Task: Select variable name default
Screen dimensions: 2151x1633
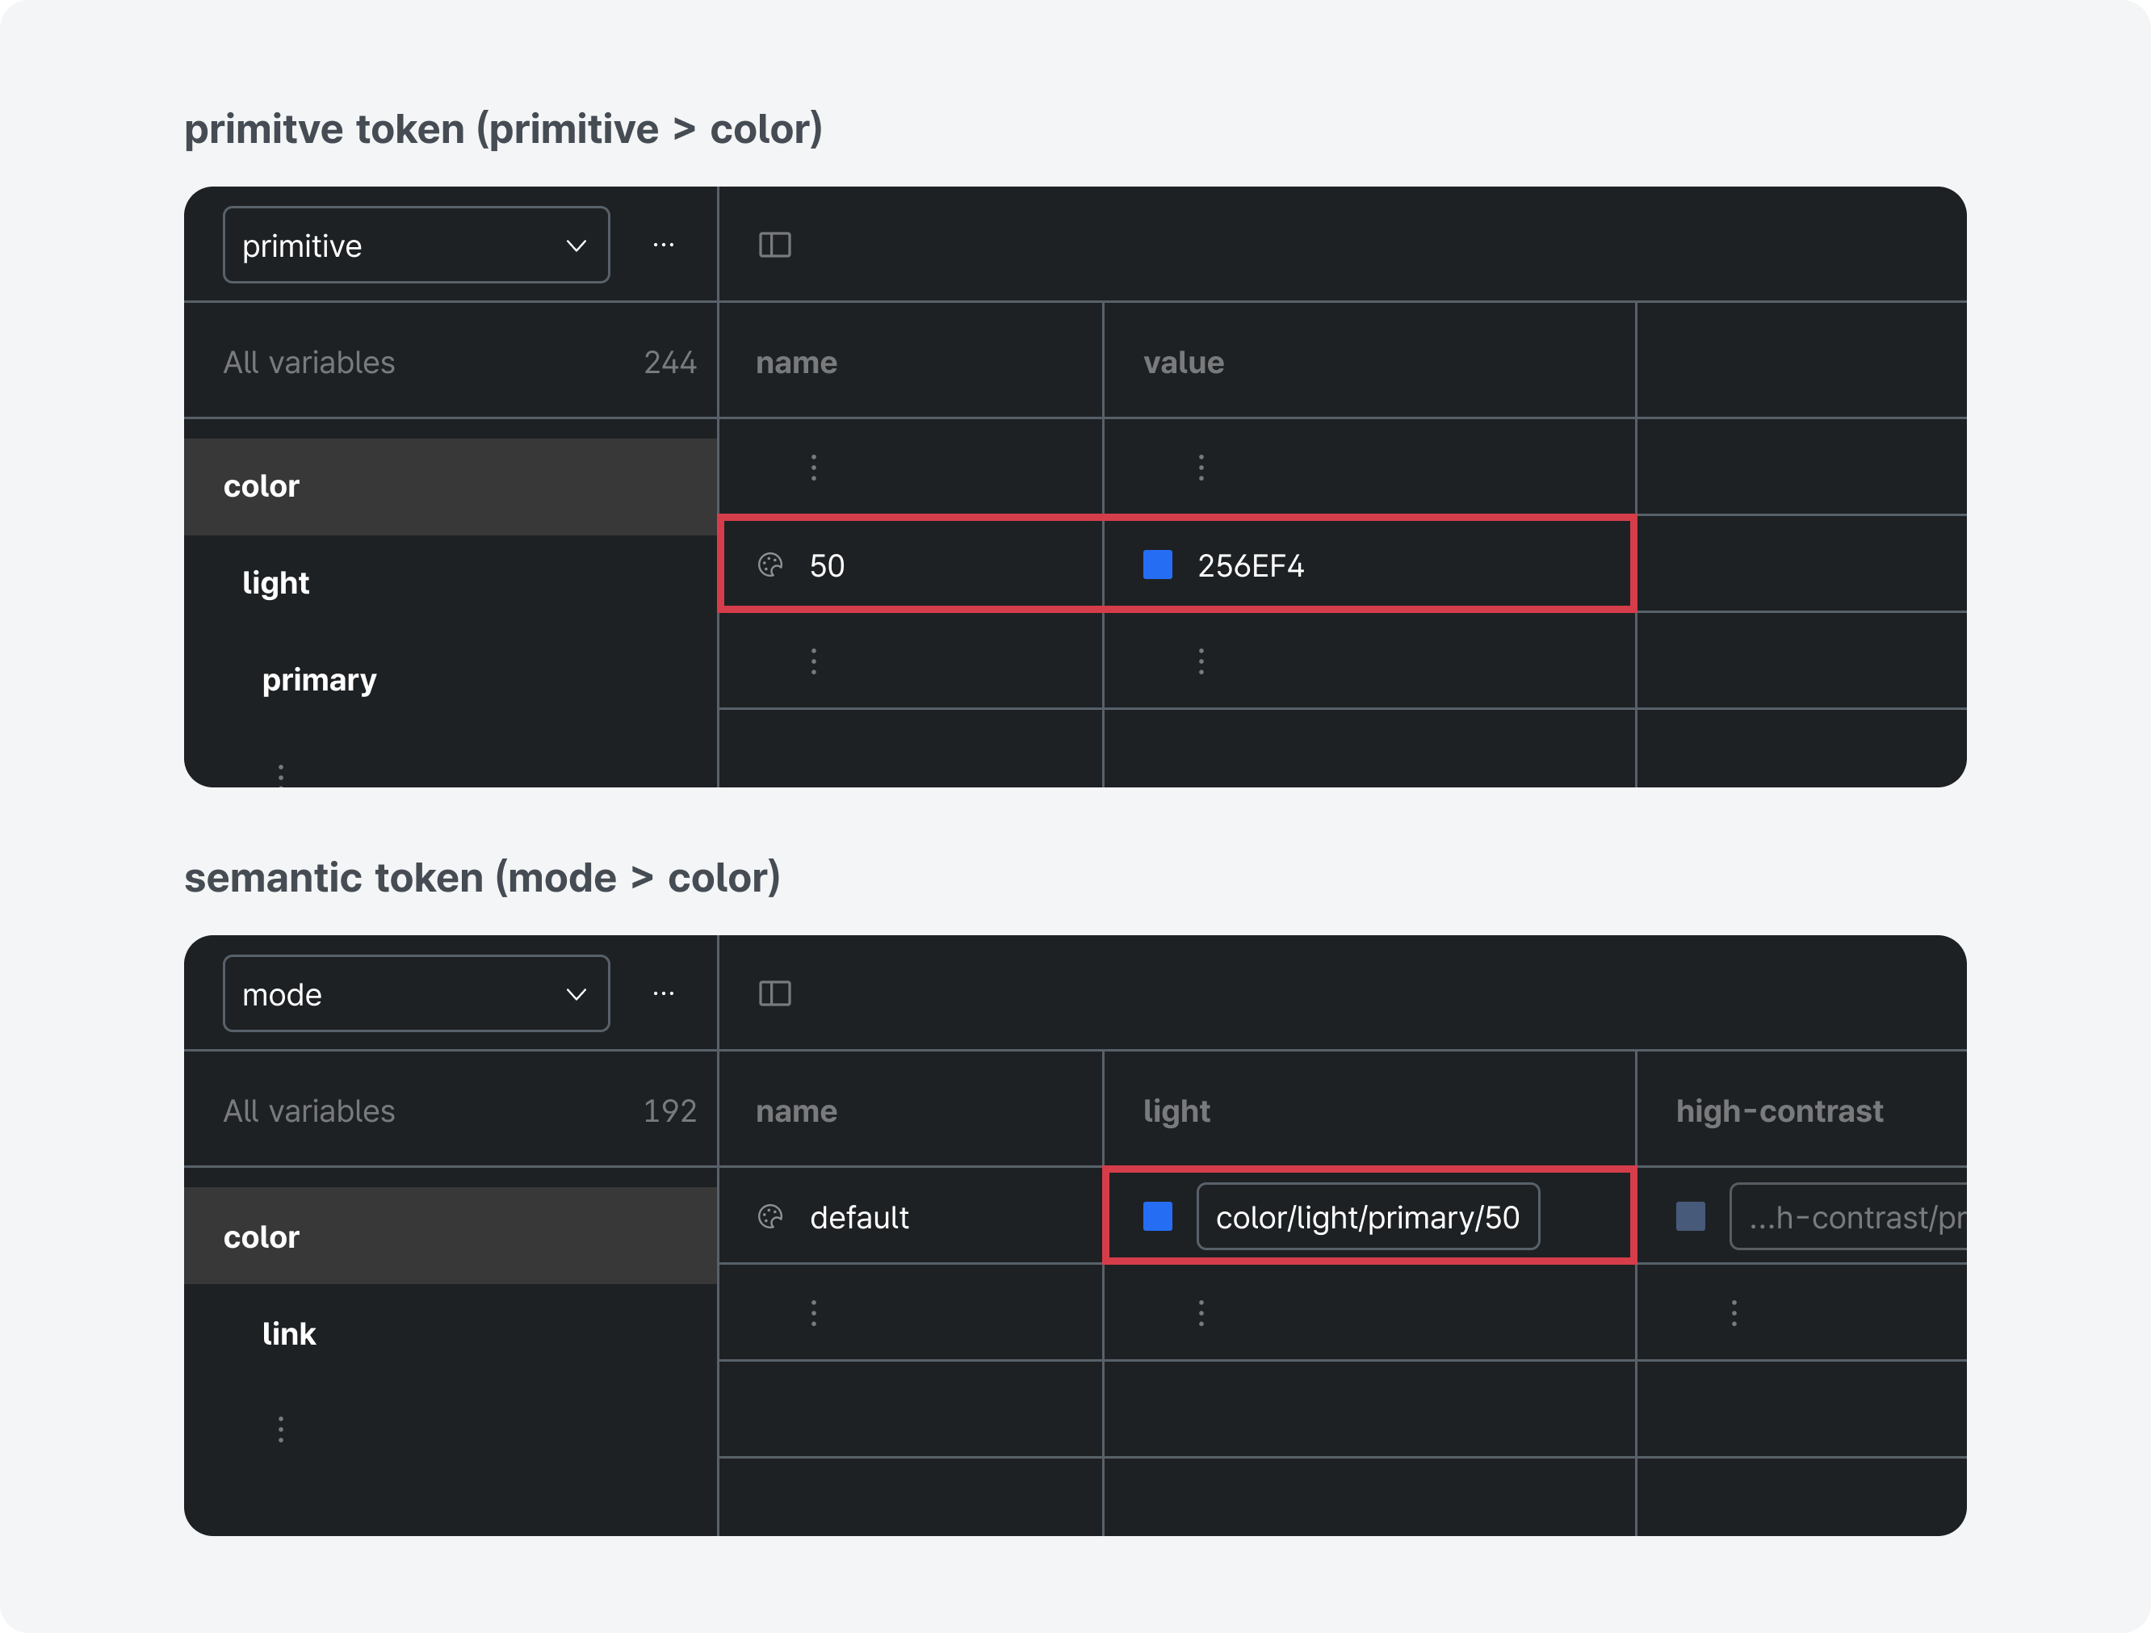Action: point(860,1218)
